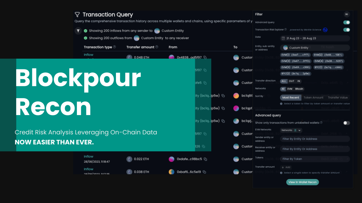
Task: Click avatar of sender 0x4838...ad5f97
Action: pyautogui.click(x=172, y=58)
